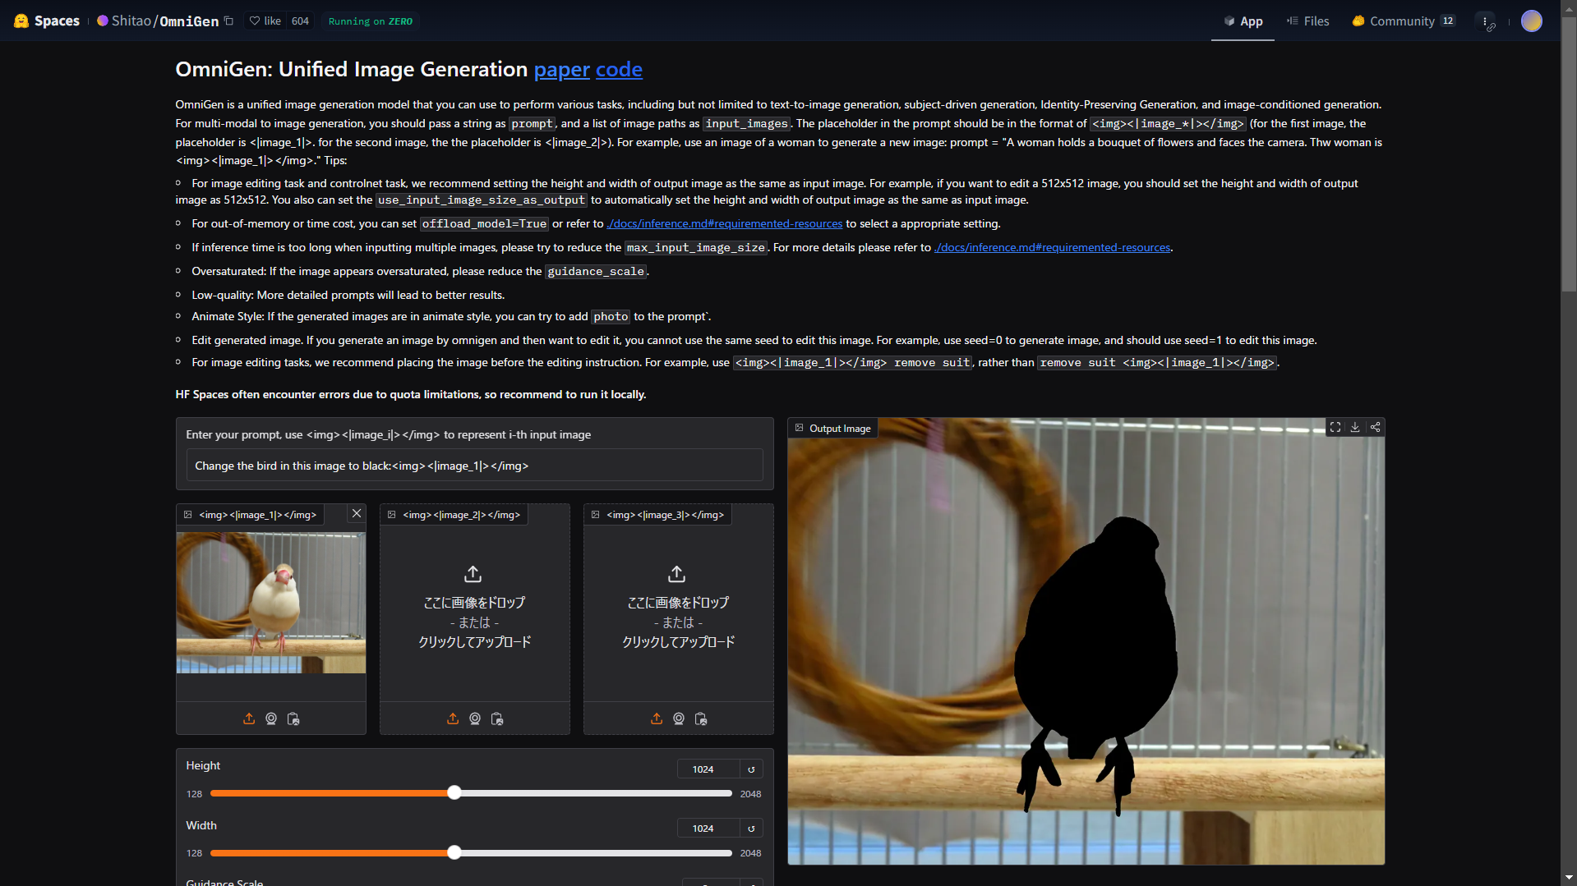The image size is (1577, 886).
Task: Open the Community tab
Action: pyautogui.click(x=1402, y=21)
